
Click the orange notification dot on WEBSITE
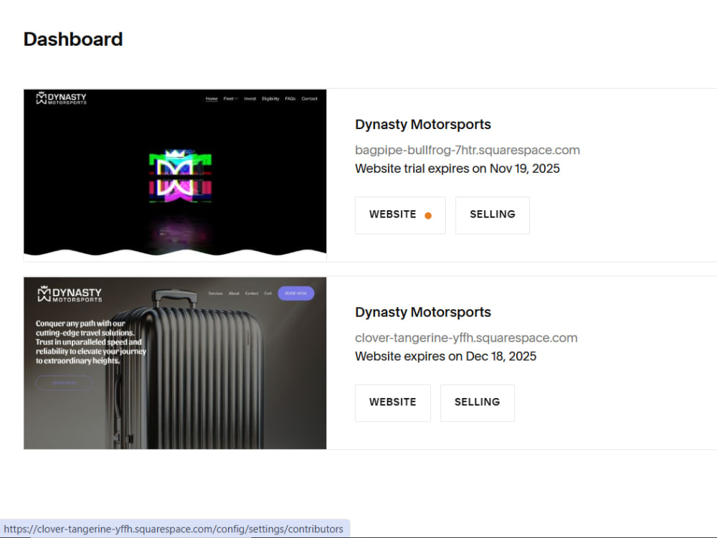tap(428, 216)
